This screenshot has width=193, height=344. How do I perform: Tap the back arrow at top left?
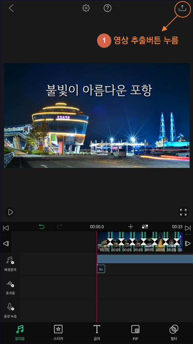pos(11,8)
